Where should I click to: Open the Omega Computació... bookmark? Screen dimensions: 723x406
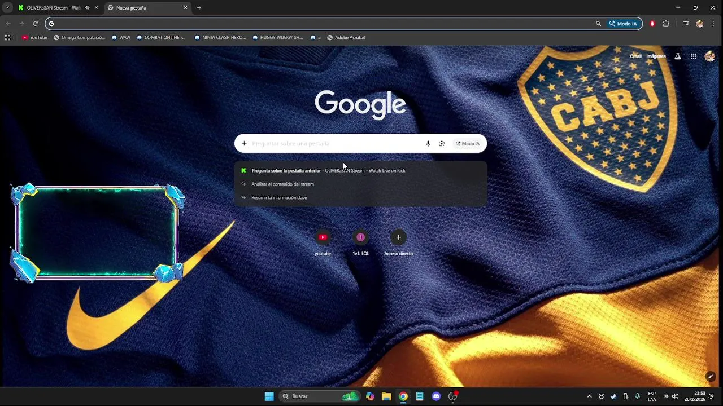(x=79, y=38)
